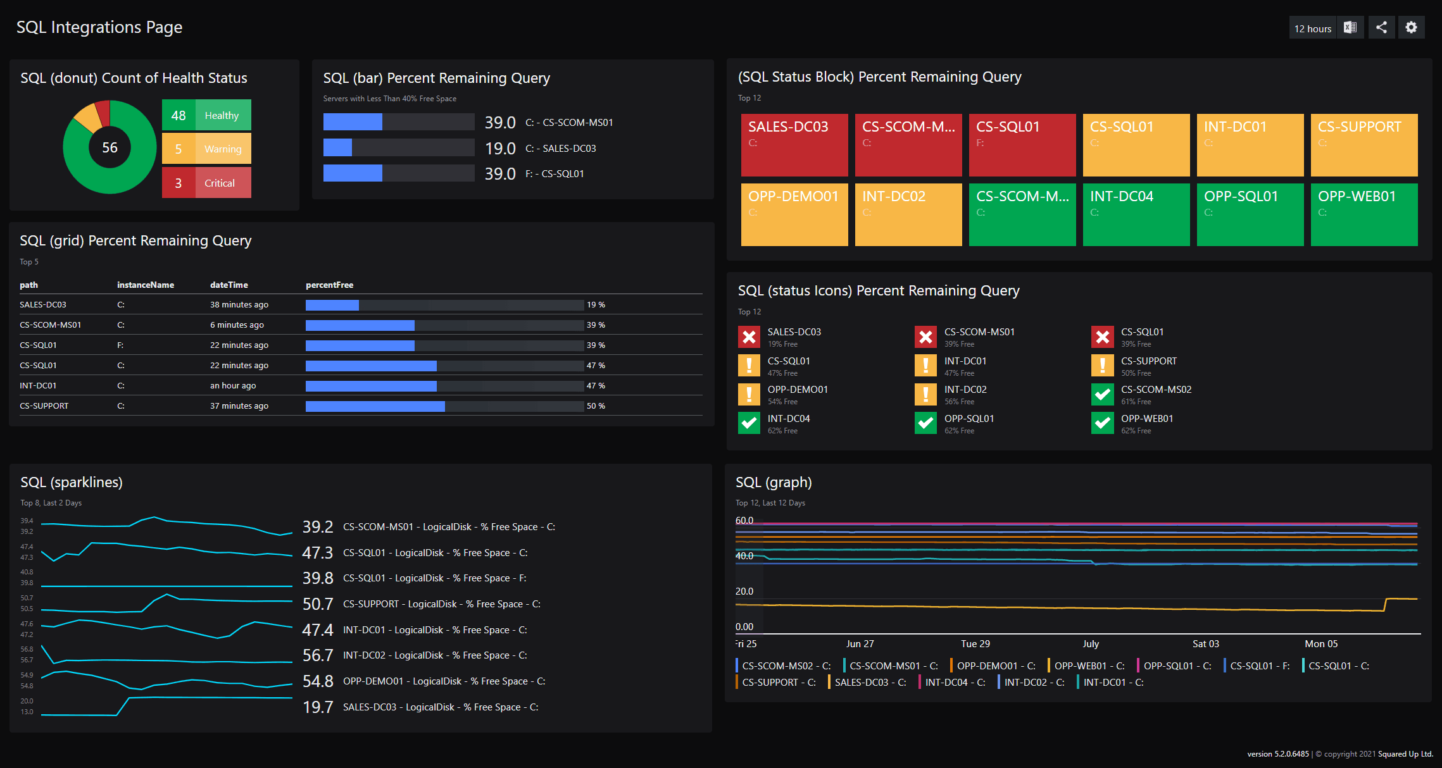Click the Excel export icon

(x=1350, y=27)
